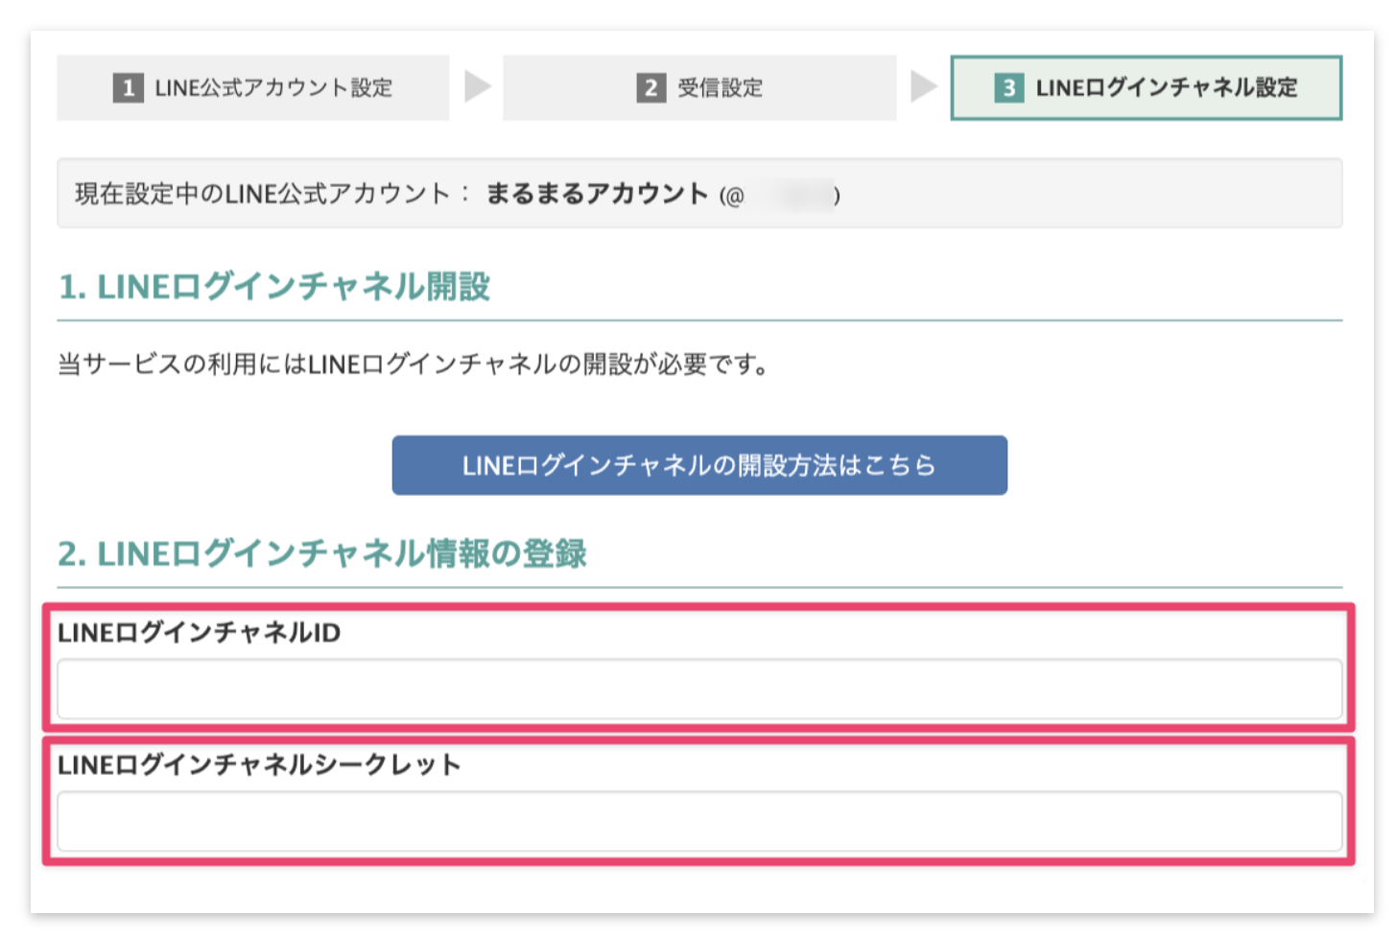Select the step 1 numbered badge icon
This screenshot has width=1396, height=938.
click(130, 88)
